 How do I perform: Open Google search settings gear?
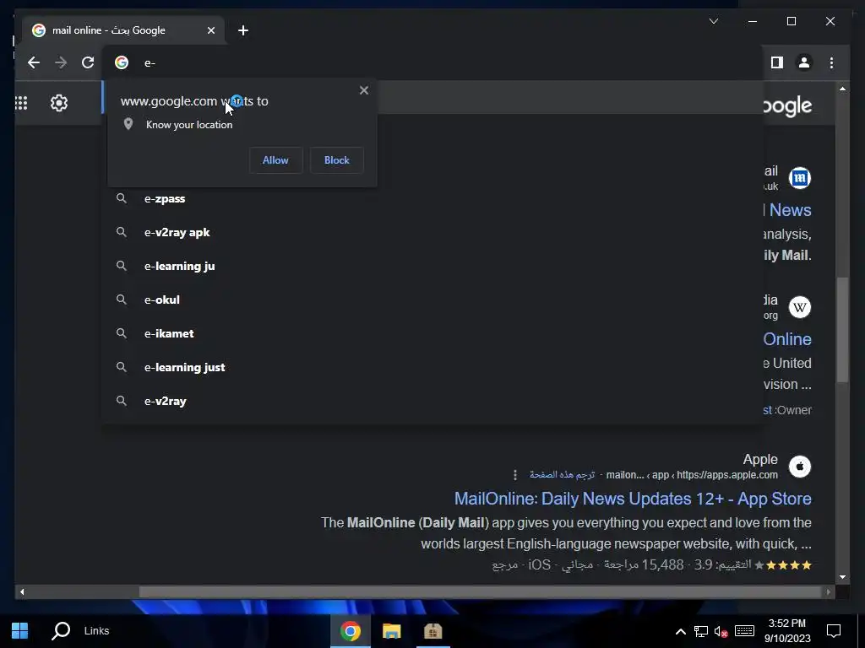point(59,103)
